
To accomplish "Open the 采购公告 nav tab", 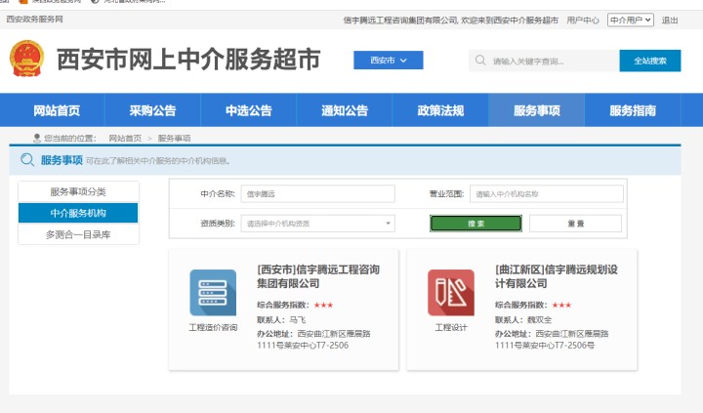I will 152,110.
